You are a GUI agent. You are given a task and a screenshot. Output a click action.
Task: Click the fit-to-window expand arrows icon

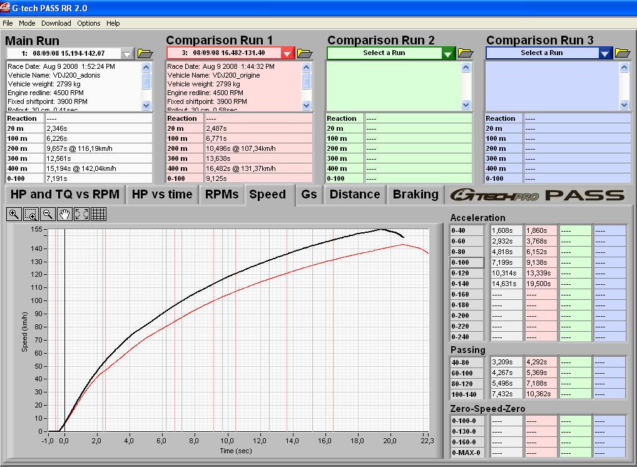(x=81, y=214)
